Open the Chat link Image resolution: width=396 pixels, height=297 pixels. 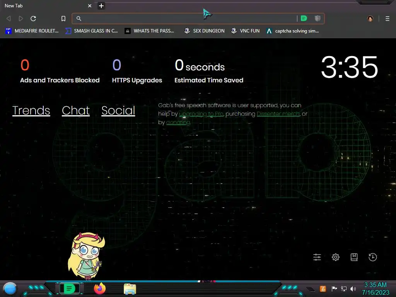pos(76,110)
